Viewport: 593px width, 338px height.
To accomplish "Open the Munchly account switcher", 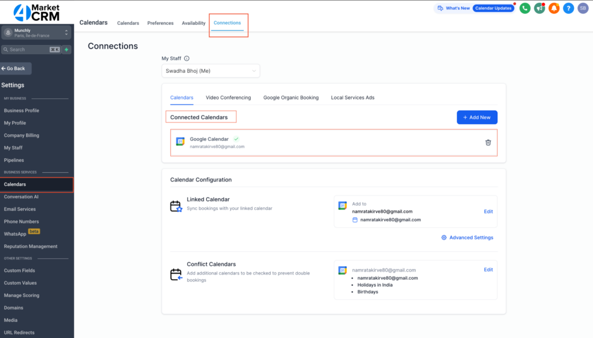I will pos(36,32).
